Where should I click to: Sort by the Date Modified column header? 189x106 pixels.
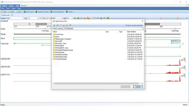point(131,32)
